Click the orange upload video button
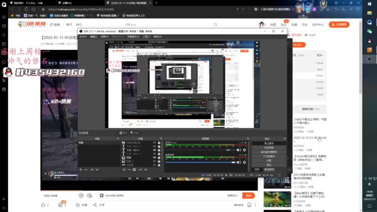Image resolution: width=377 pixels, height=212 pixels. pyautogui.click(x=339, y=24)
